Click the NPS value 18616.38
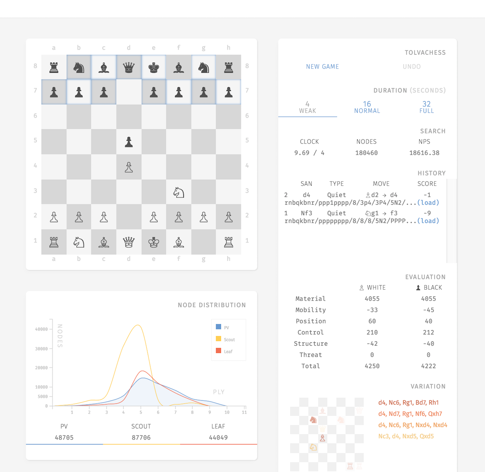Screen dimensions: 485x472 point(424,153)
